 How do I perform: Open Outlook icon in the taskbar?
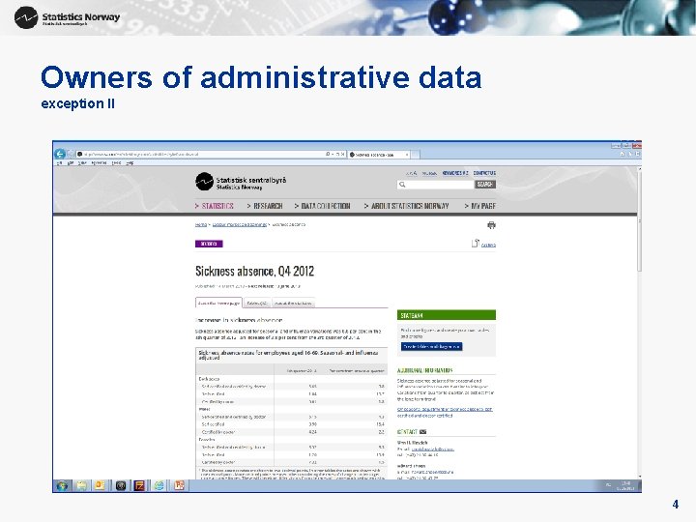pos(100,485)
